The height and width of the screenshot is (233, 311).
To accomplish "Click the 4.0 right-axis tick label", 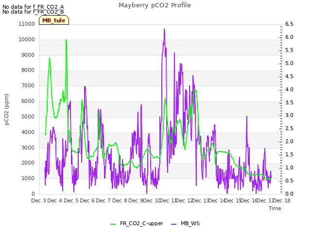I will 289,89.
